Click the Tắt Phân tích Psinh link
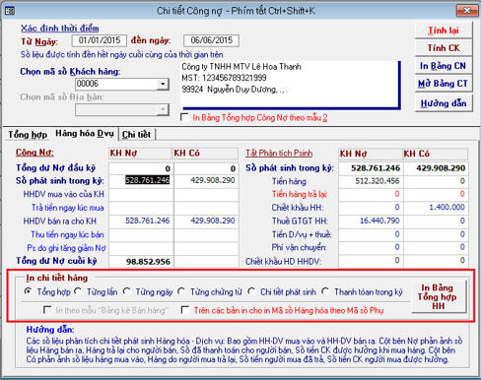Screen dimensions: 481x380 click(279, 153)
